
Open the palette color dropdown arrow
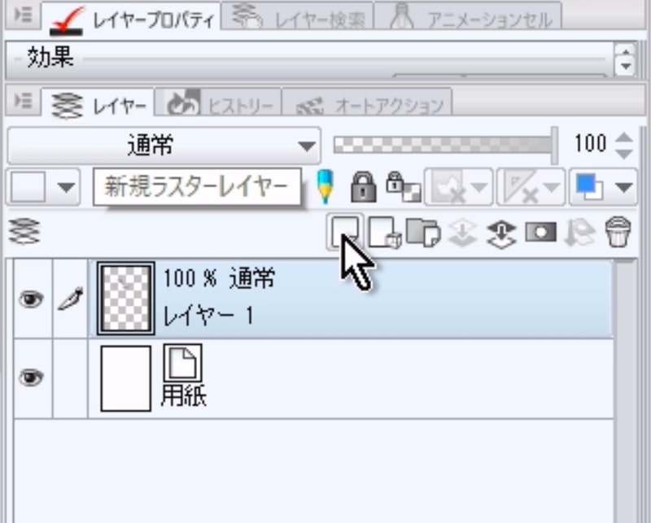click(67, 187)
